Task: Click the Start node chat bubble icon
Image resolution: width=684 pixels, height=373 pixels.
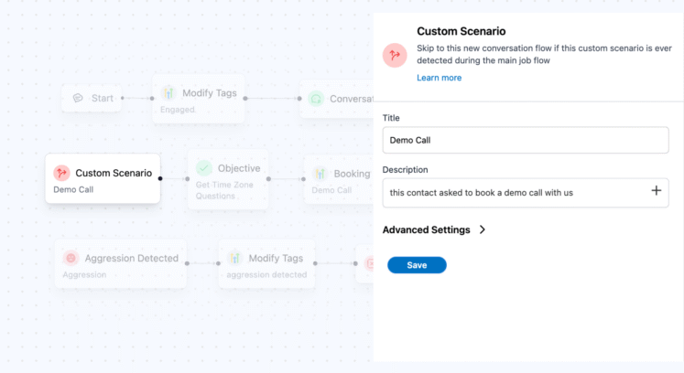Action: [78, 98]
